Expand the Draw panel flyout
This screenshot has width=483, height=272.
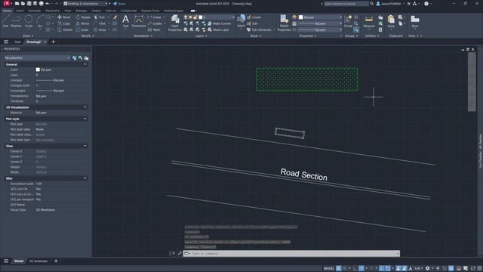[x=29, y=36]
